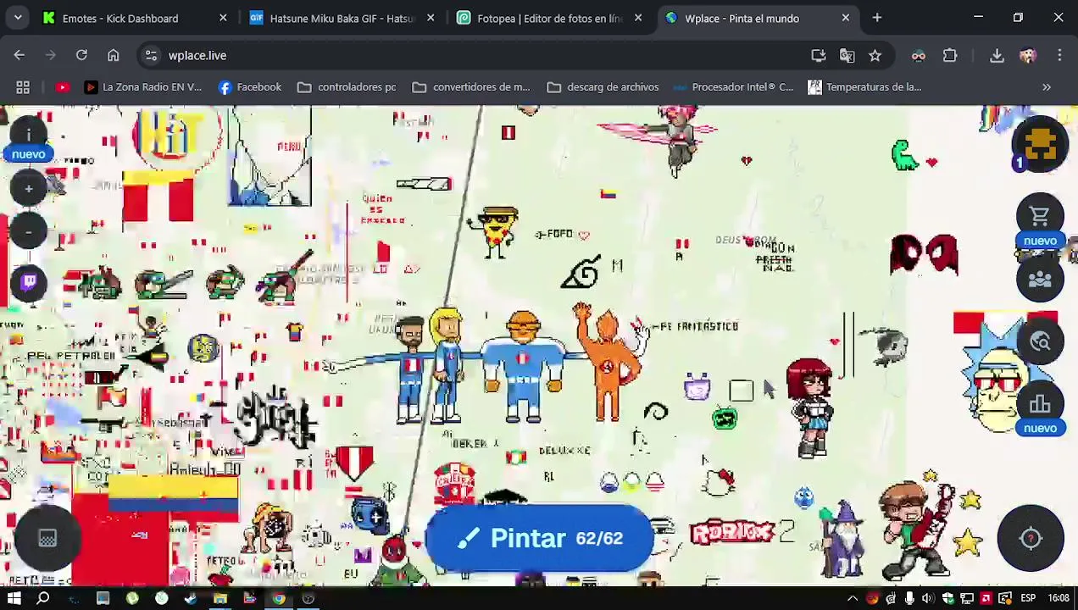
Task: Open Procesador Intel bookmark
Action: [733, 86]
